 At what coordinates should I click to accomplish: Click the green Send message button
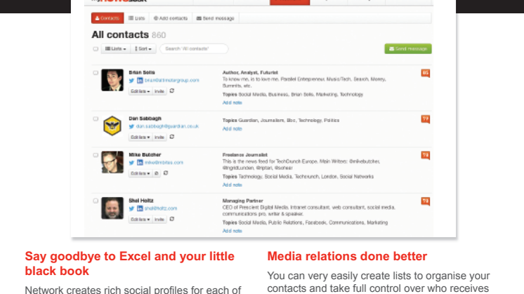pos(407,48)
